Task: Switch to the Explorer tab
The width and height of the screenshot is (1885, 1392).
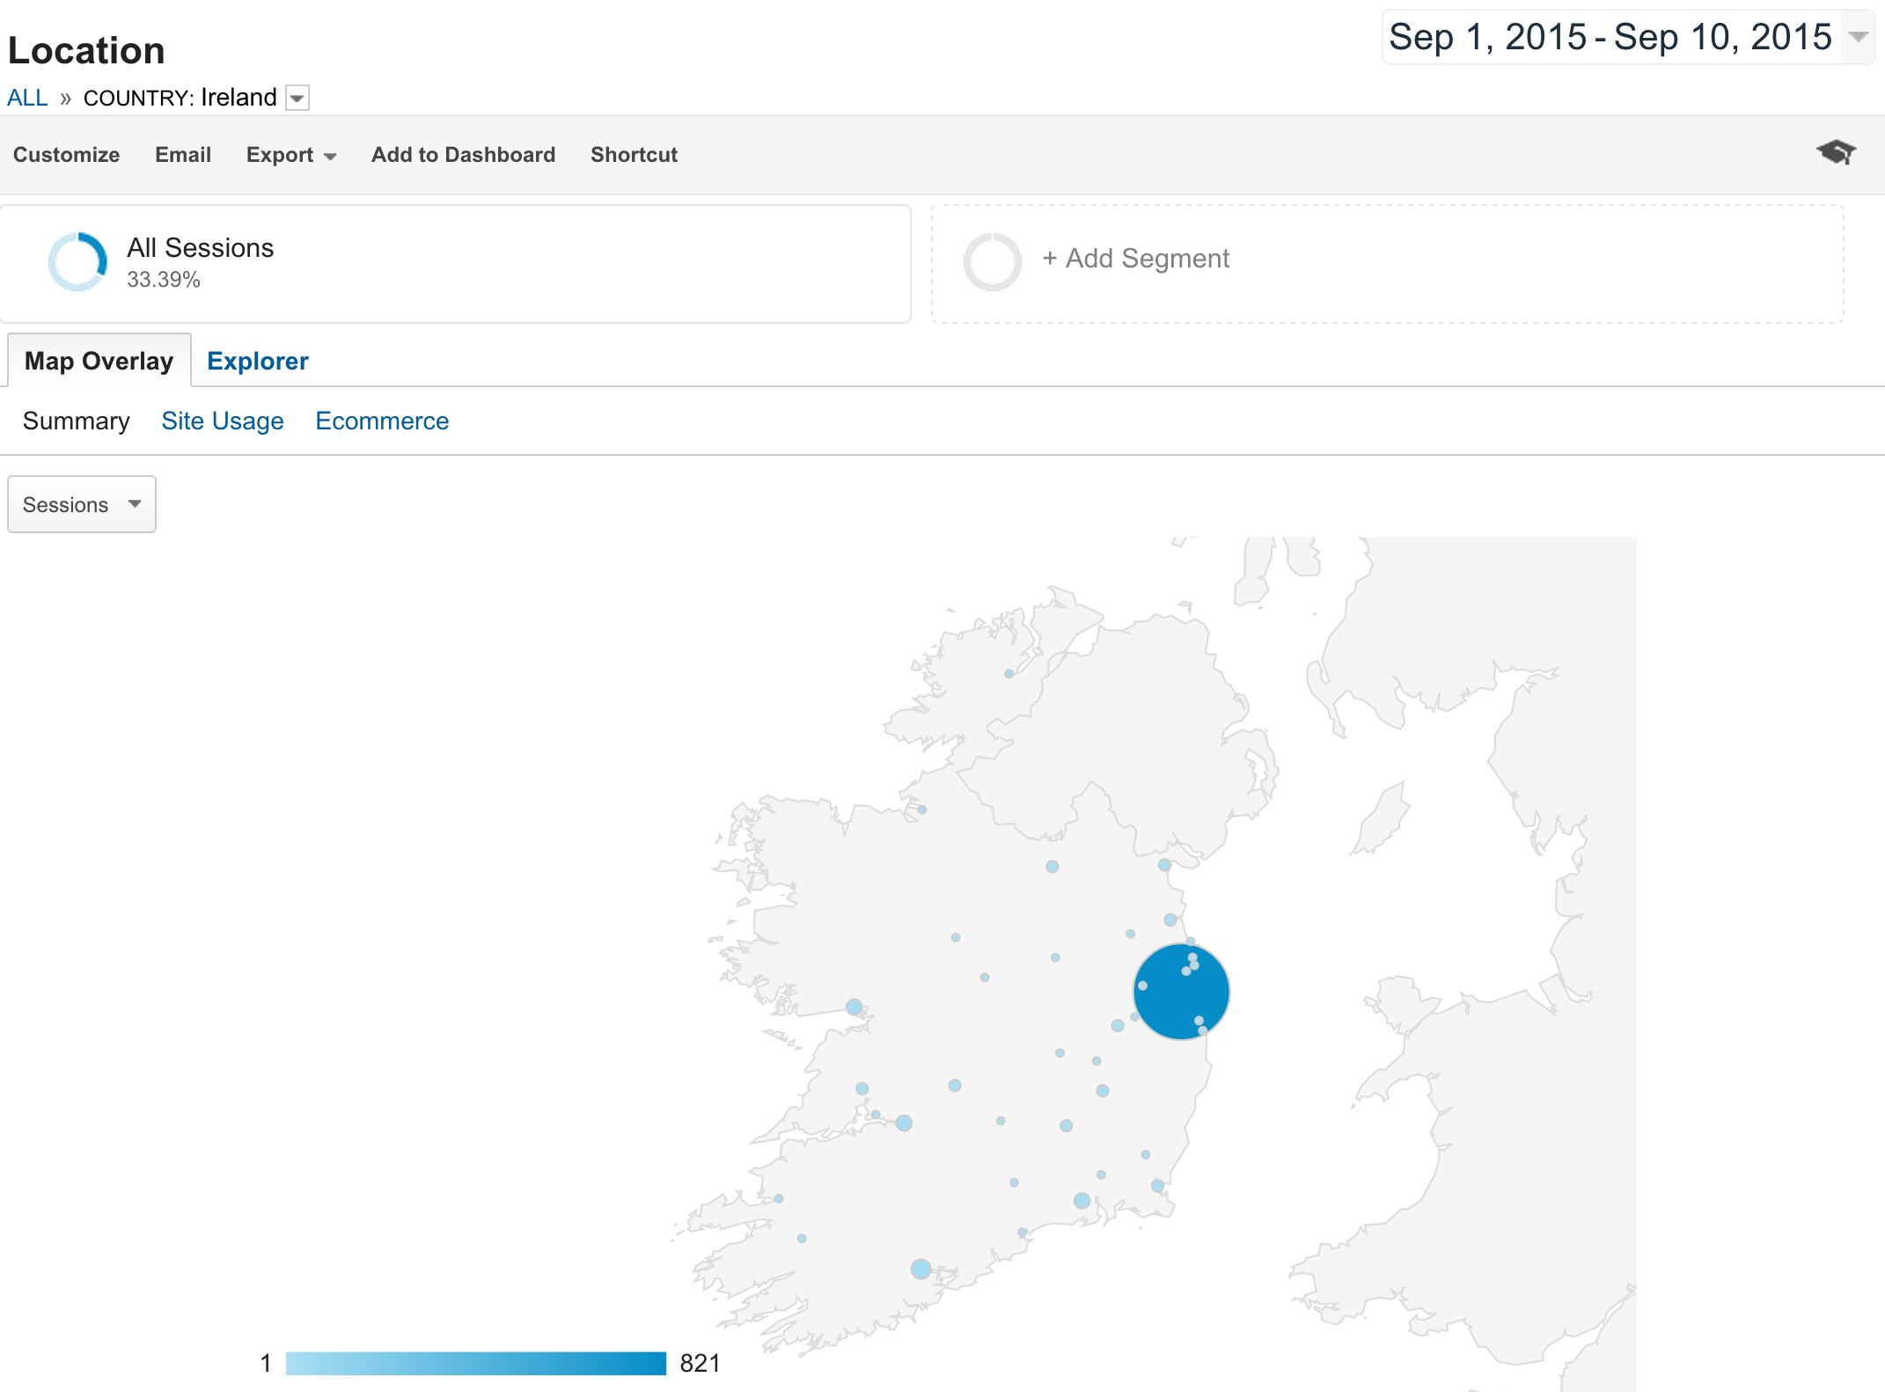Action: click(258, 361)
